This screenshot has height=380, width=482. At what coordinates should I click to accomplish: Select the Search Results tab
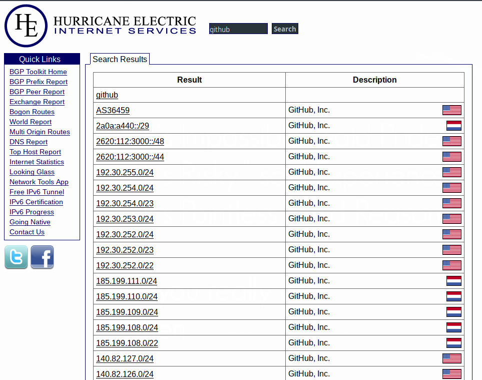click(120, 59)
